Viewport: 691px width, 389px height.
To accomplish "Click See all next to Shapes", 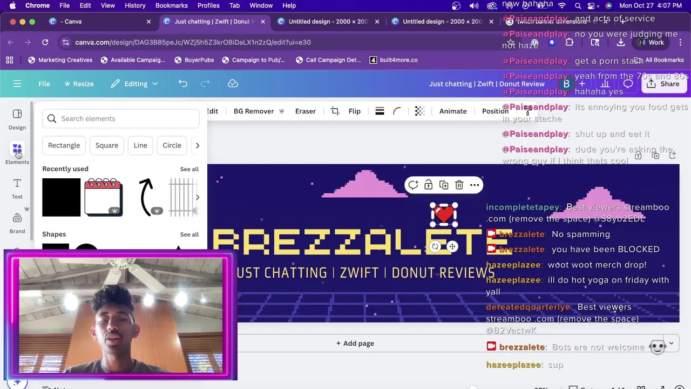I will (x=189, y=234).
